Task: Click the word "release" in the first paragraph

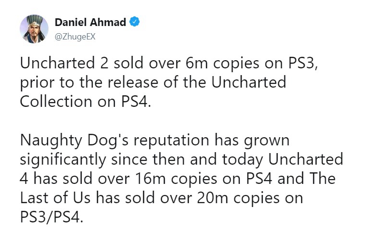Action: [x=133, y=82]
